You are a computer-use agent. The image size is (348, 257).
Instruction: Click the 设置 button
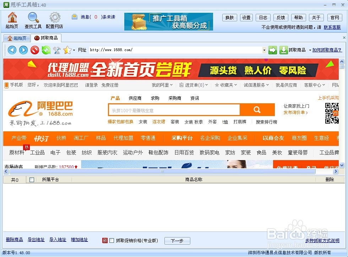pos(246,17)
